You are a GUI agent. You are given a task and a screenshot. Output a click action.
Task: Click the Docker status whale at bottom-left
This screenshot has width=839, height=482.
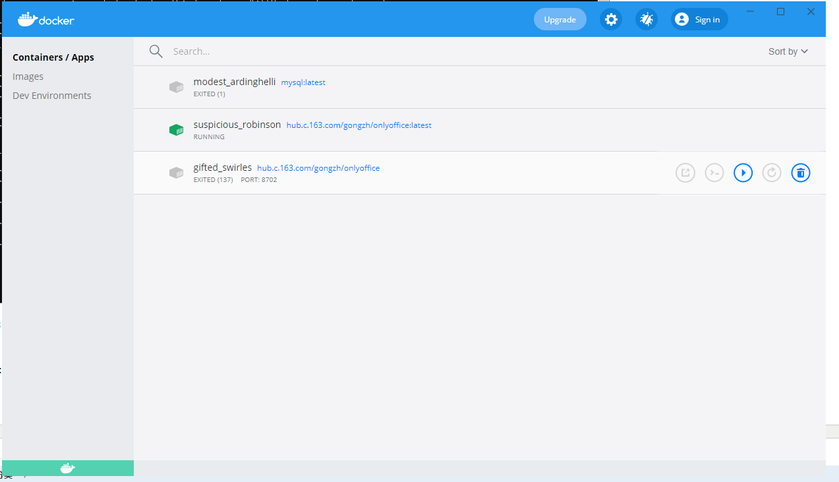tap(68, 468)
